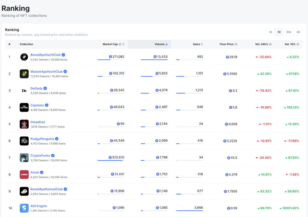Click the Vol. 7d% info icon
This screenshot has height=217, width=308.
(298, 44)
